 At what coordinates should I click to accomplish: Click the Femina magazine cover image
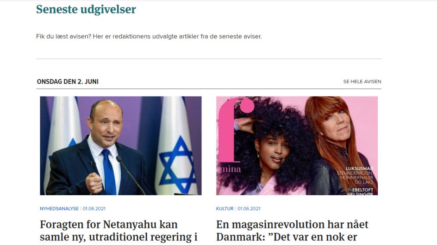pos(297,145)
